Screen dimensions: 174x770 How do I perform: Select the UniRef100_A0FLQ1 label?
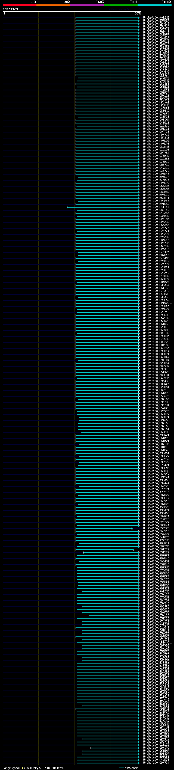(x=156, y=375)
